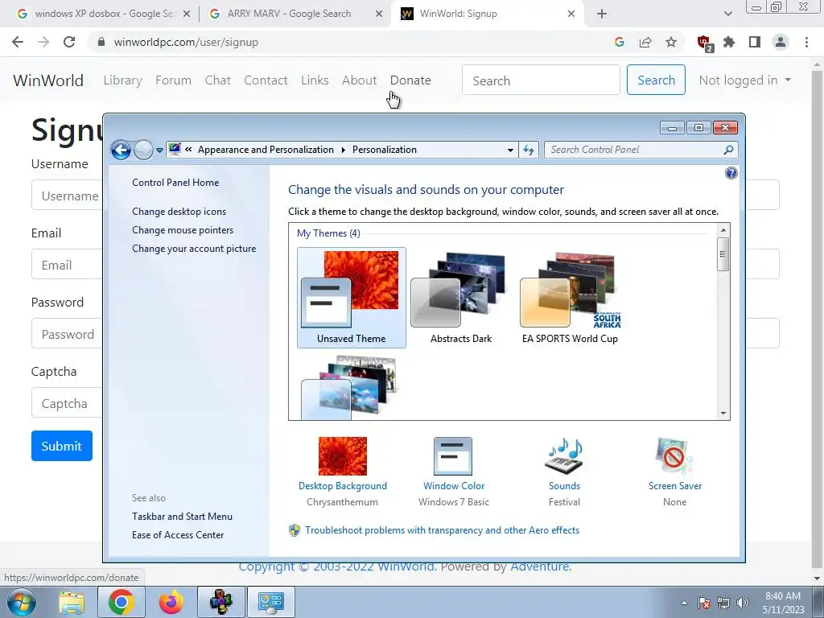Click the refresh button next to address path
Image resolution: width=824 pixels, height=618 pixels.
(529, 150)
